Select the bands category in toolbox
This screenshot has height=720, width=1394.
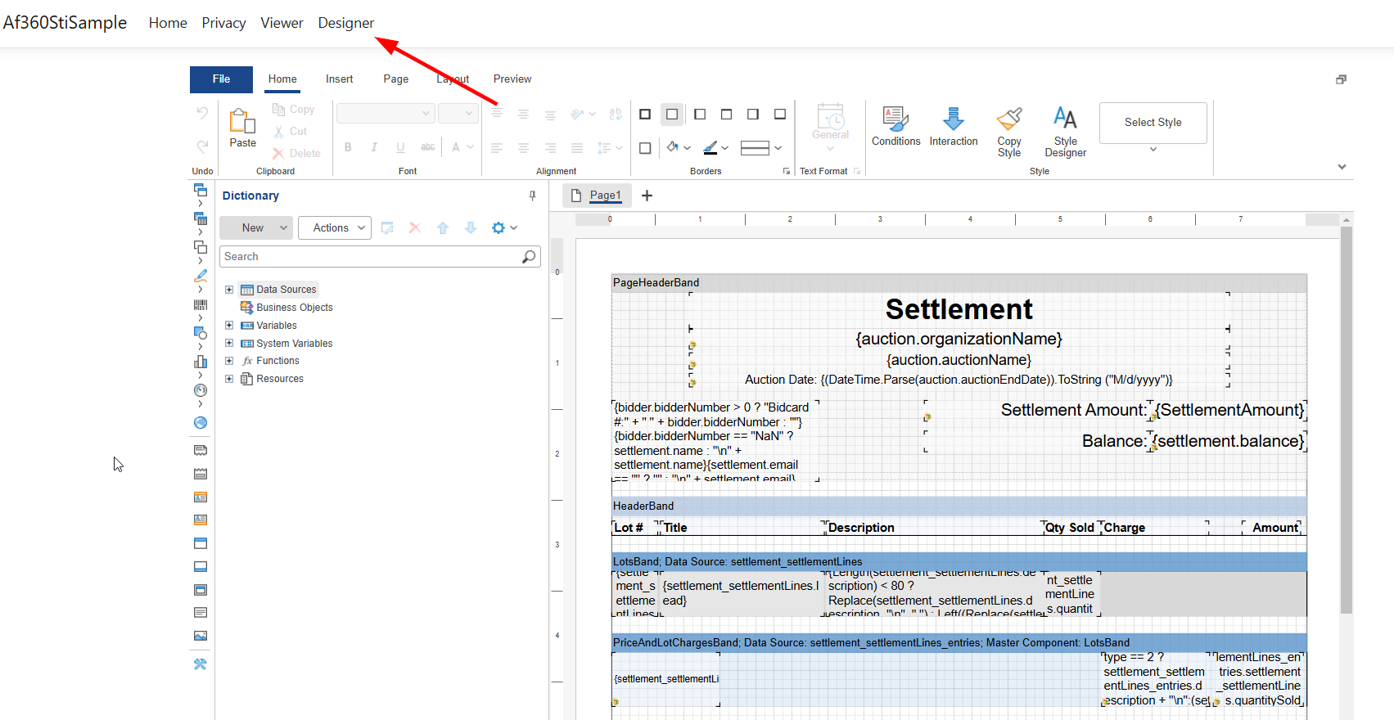coord(201,190)
